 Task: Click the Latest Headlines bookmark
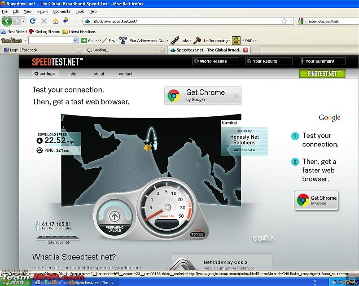tap(79, 31)
